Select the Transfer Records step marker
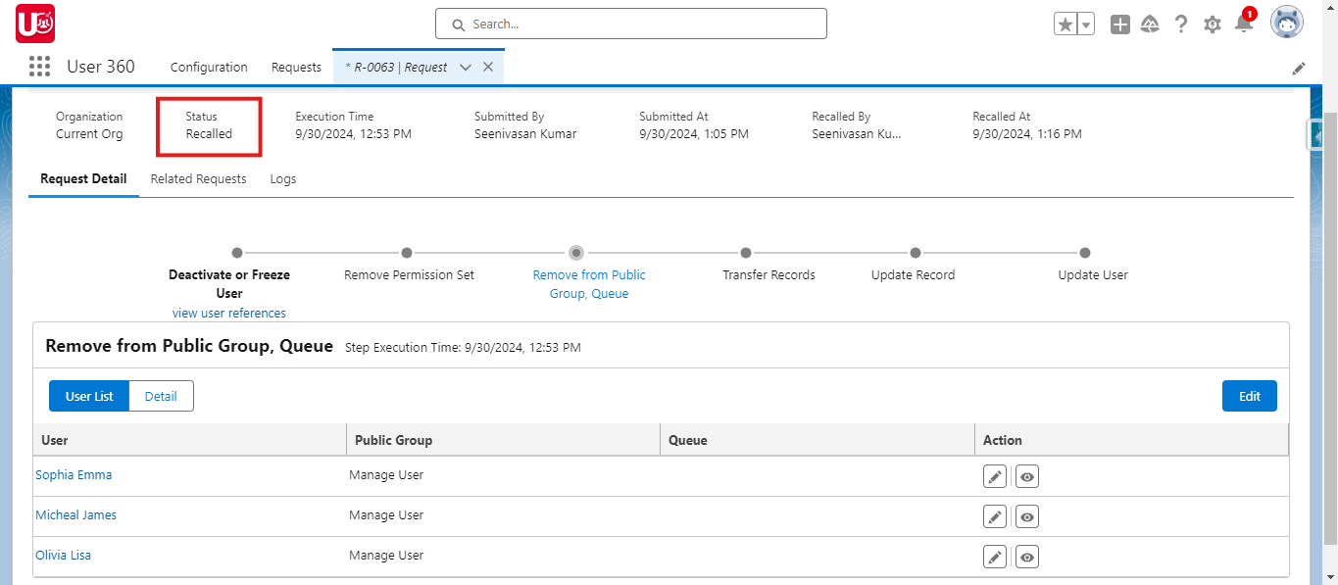This screenshot has height=585, width=1338. click(746, 253)
